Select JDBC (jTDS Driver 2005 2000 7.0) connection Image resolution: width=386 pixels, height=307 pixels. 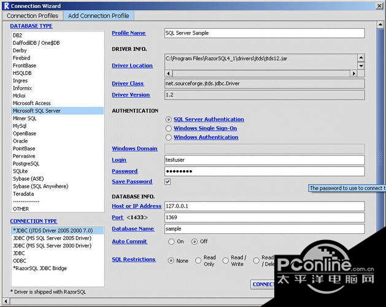coord(58,231)
